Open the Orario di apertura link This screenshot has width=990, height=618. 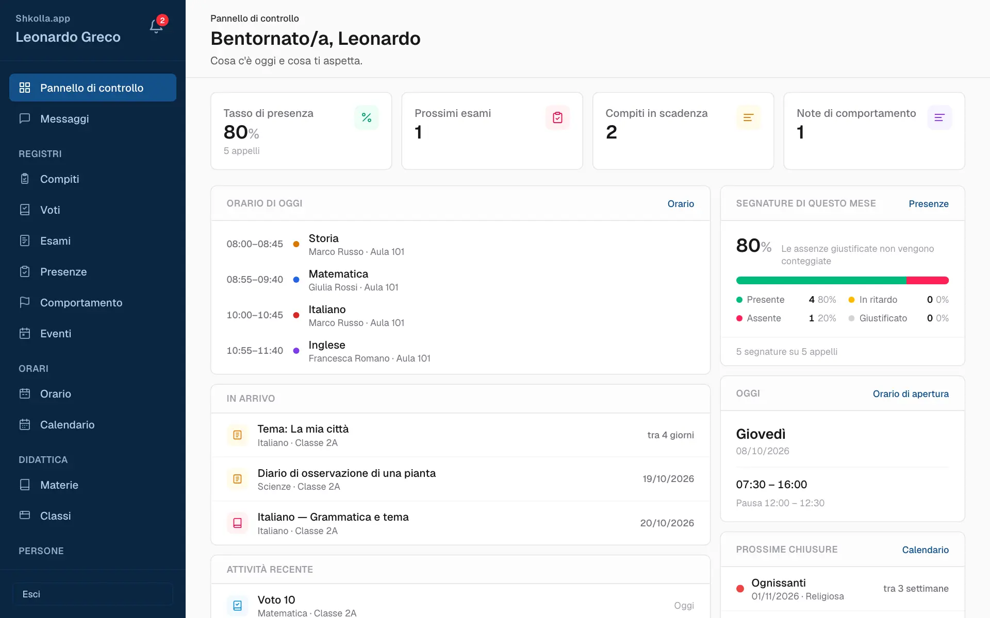point(911,393)
